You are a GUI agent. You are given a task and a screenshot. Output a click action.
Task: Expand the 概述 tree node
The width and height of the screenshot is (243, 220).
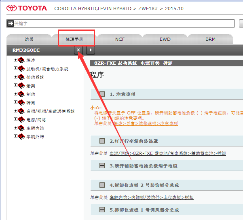(15, 60)
